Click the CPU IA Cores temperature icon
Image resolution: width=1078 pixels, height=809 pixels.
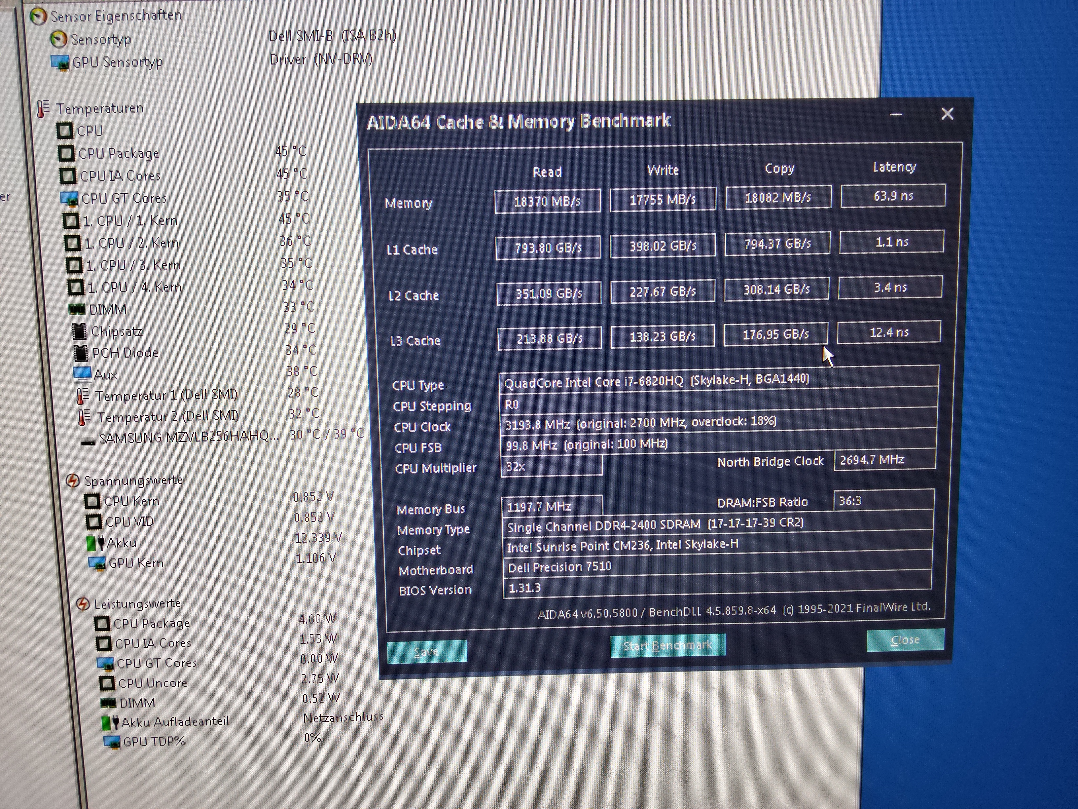[x=68, y=175]
